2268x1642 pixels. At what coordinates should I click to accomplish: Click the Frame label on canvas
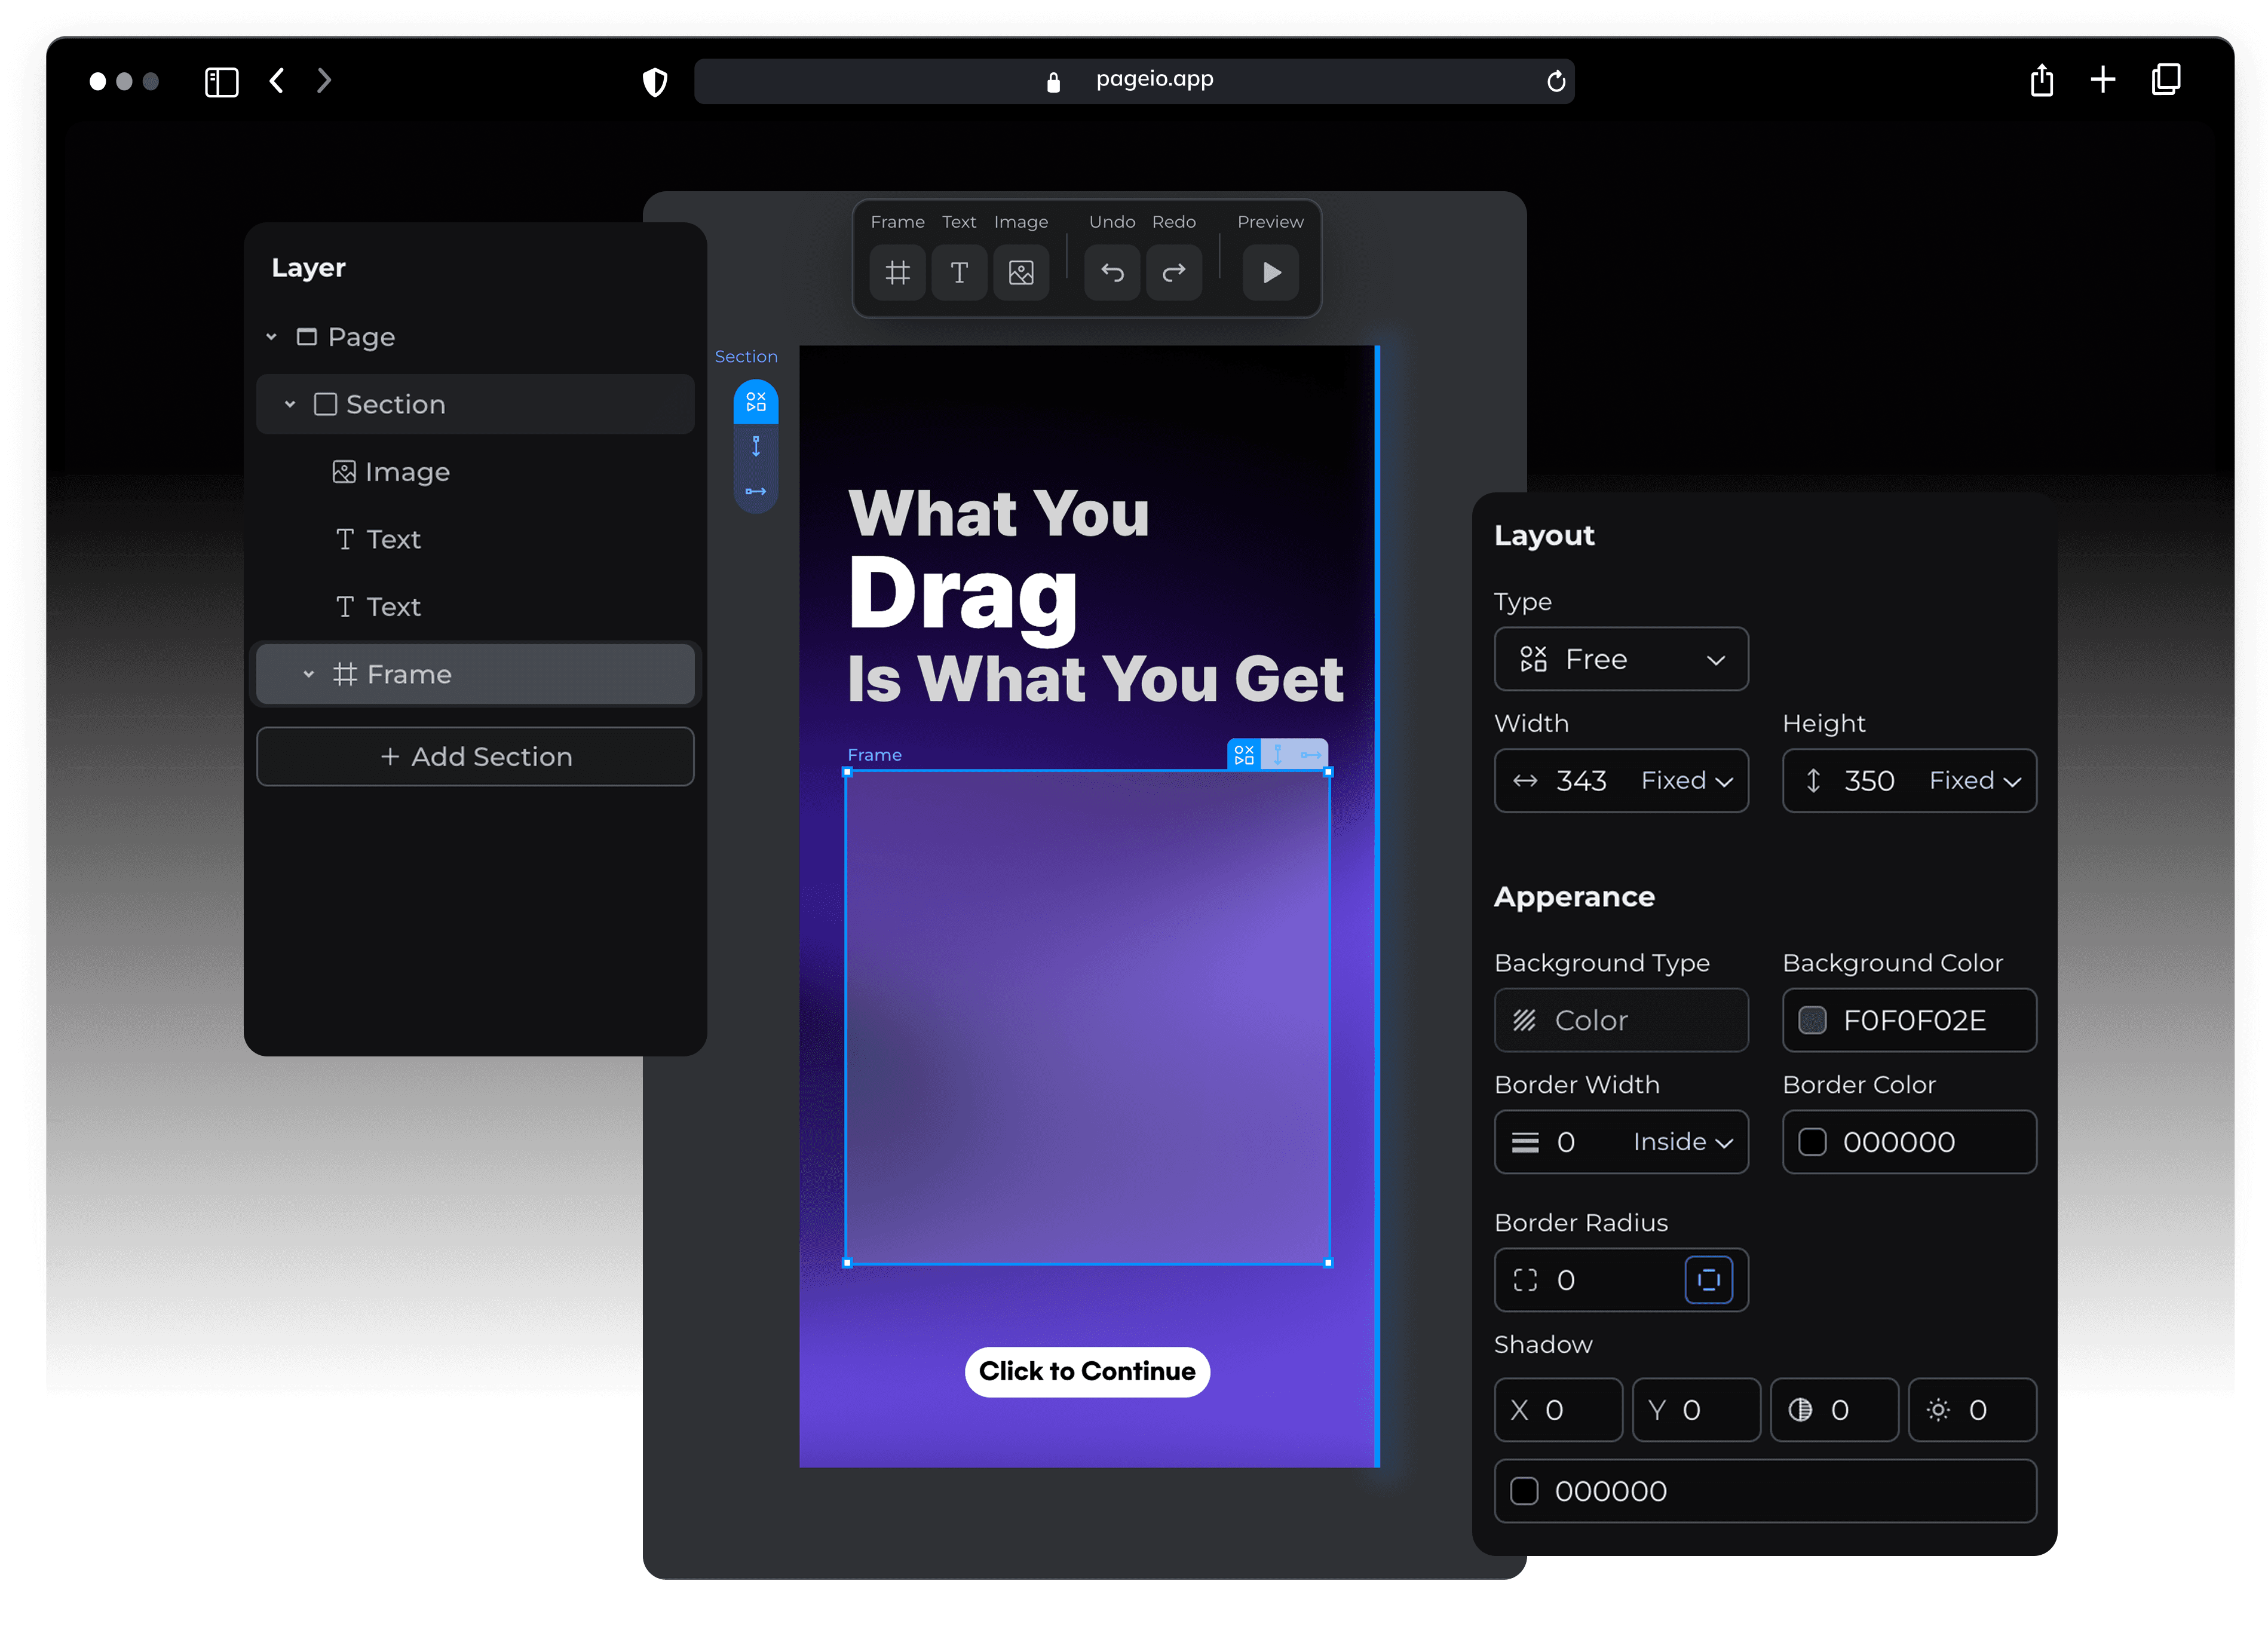pos(874,755)
